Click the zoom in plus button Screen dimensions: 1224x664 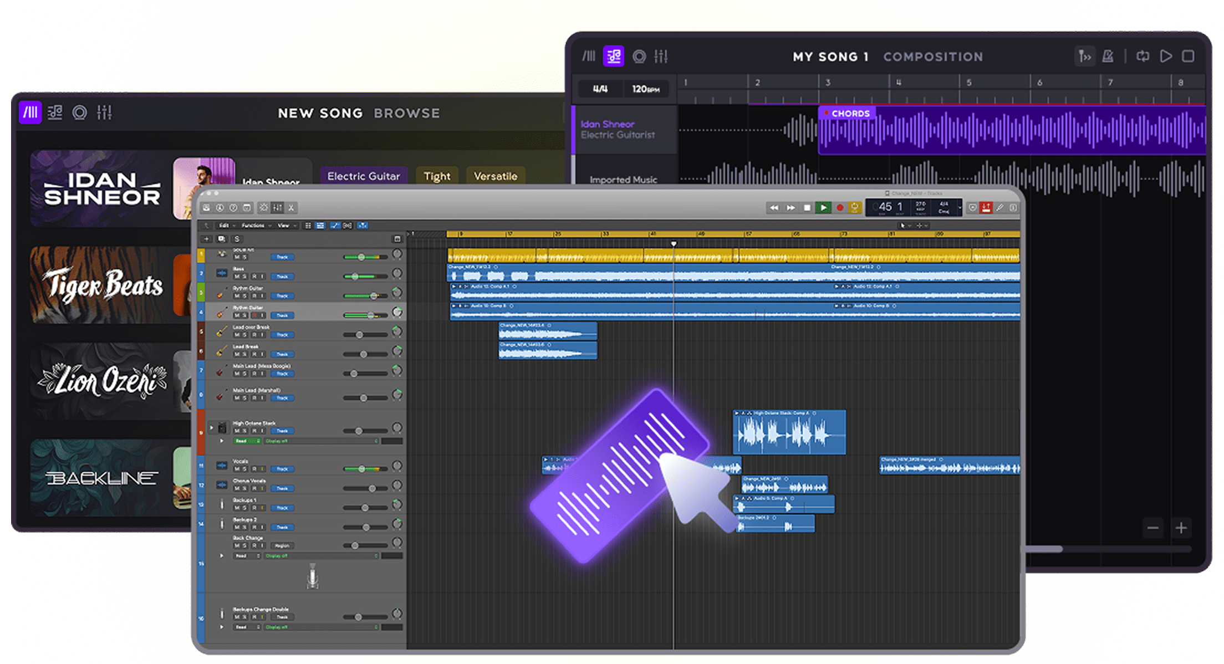pos(1181,528)
